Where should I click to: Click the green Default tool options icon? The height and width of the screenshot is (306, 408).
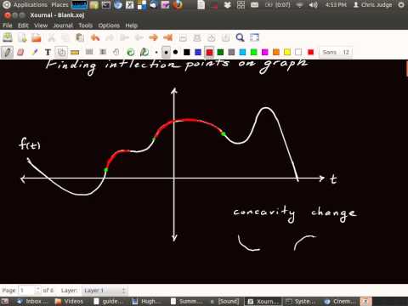point(131,52)
